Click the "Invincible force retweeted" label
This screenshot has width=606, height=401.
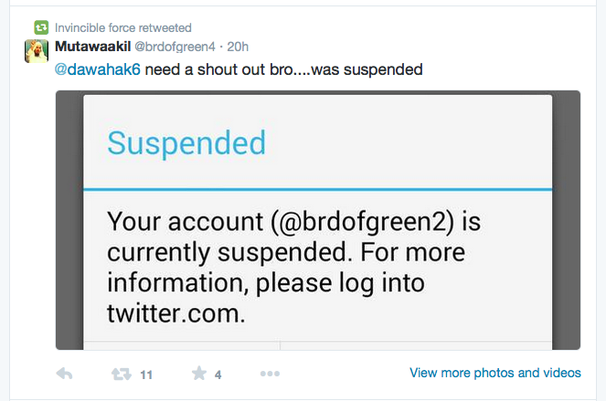pos(123,27)
